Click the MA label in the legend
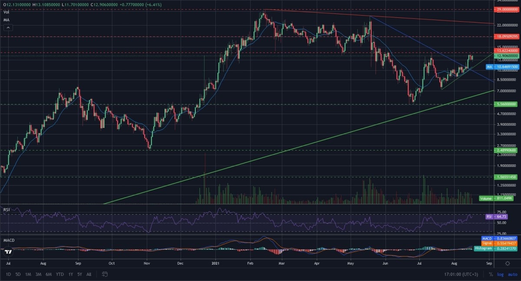Viewport: 521px width, 281px height. tap(6, 20)
